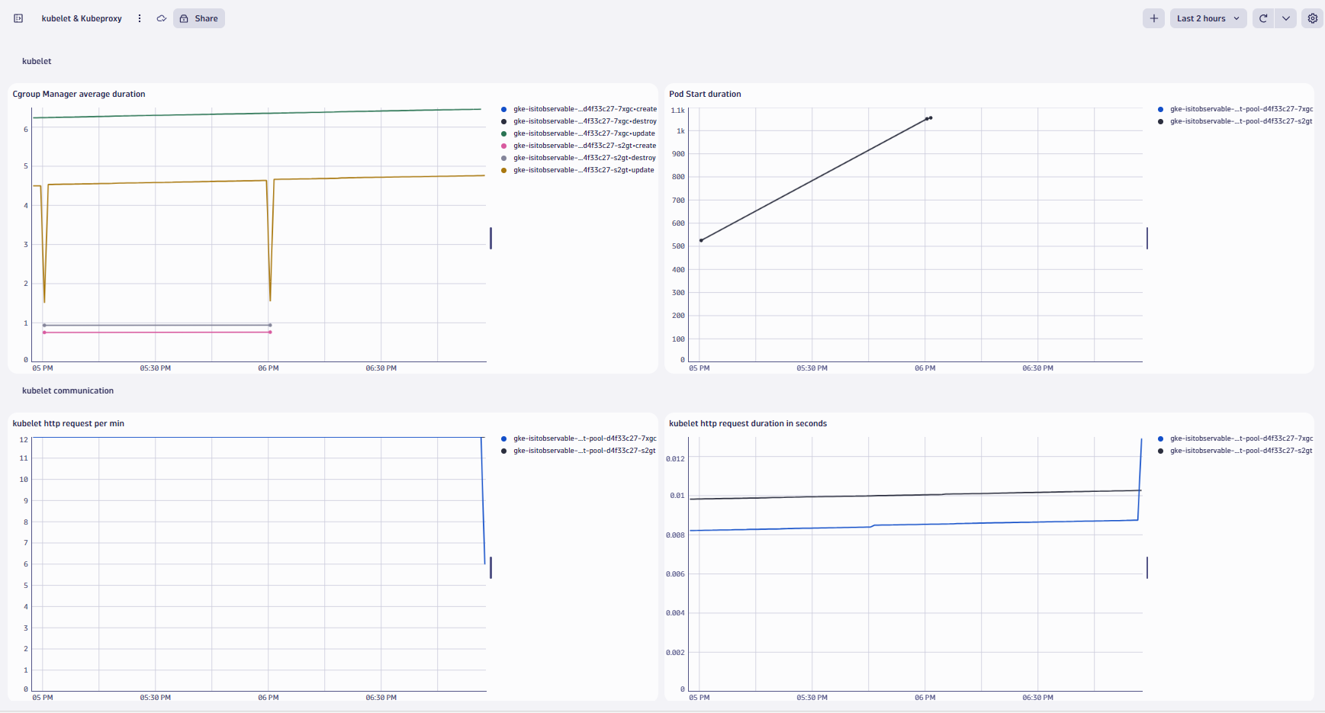Viewport: 1325px width, 713px height.
Task: Click blue 7xgc dot in request duration legend
Action: coord(1160,438)
